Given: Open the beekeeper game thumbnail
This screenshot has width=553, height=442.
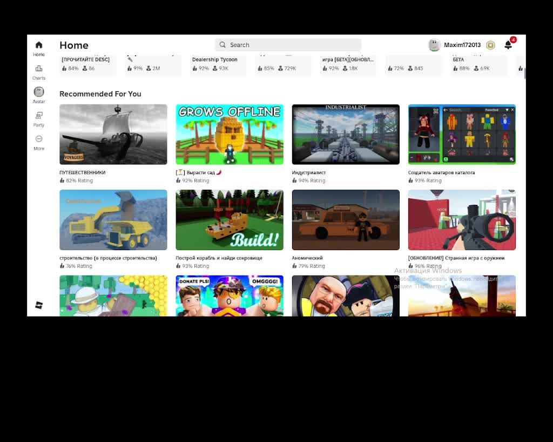Looking at the screenshot, I should [113, 296].
